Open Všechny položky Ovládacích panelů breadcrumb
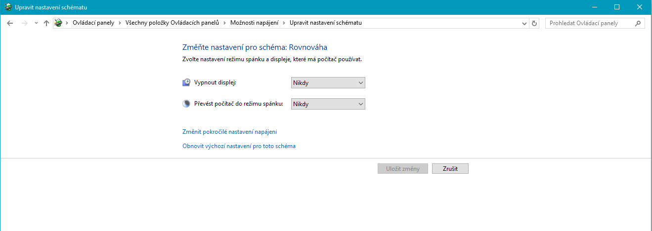The width and height of the screenshot is (652, 231). click(x=172, y=23)
